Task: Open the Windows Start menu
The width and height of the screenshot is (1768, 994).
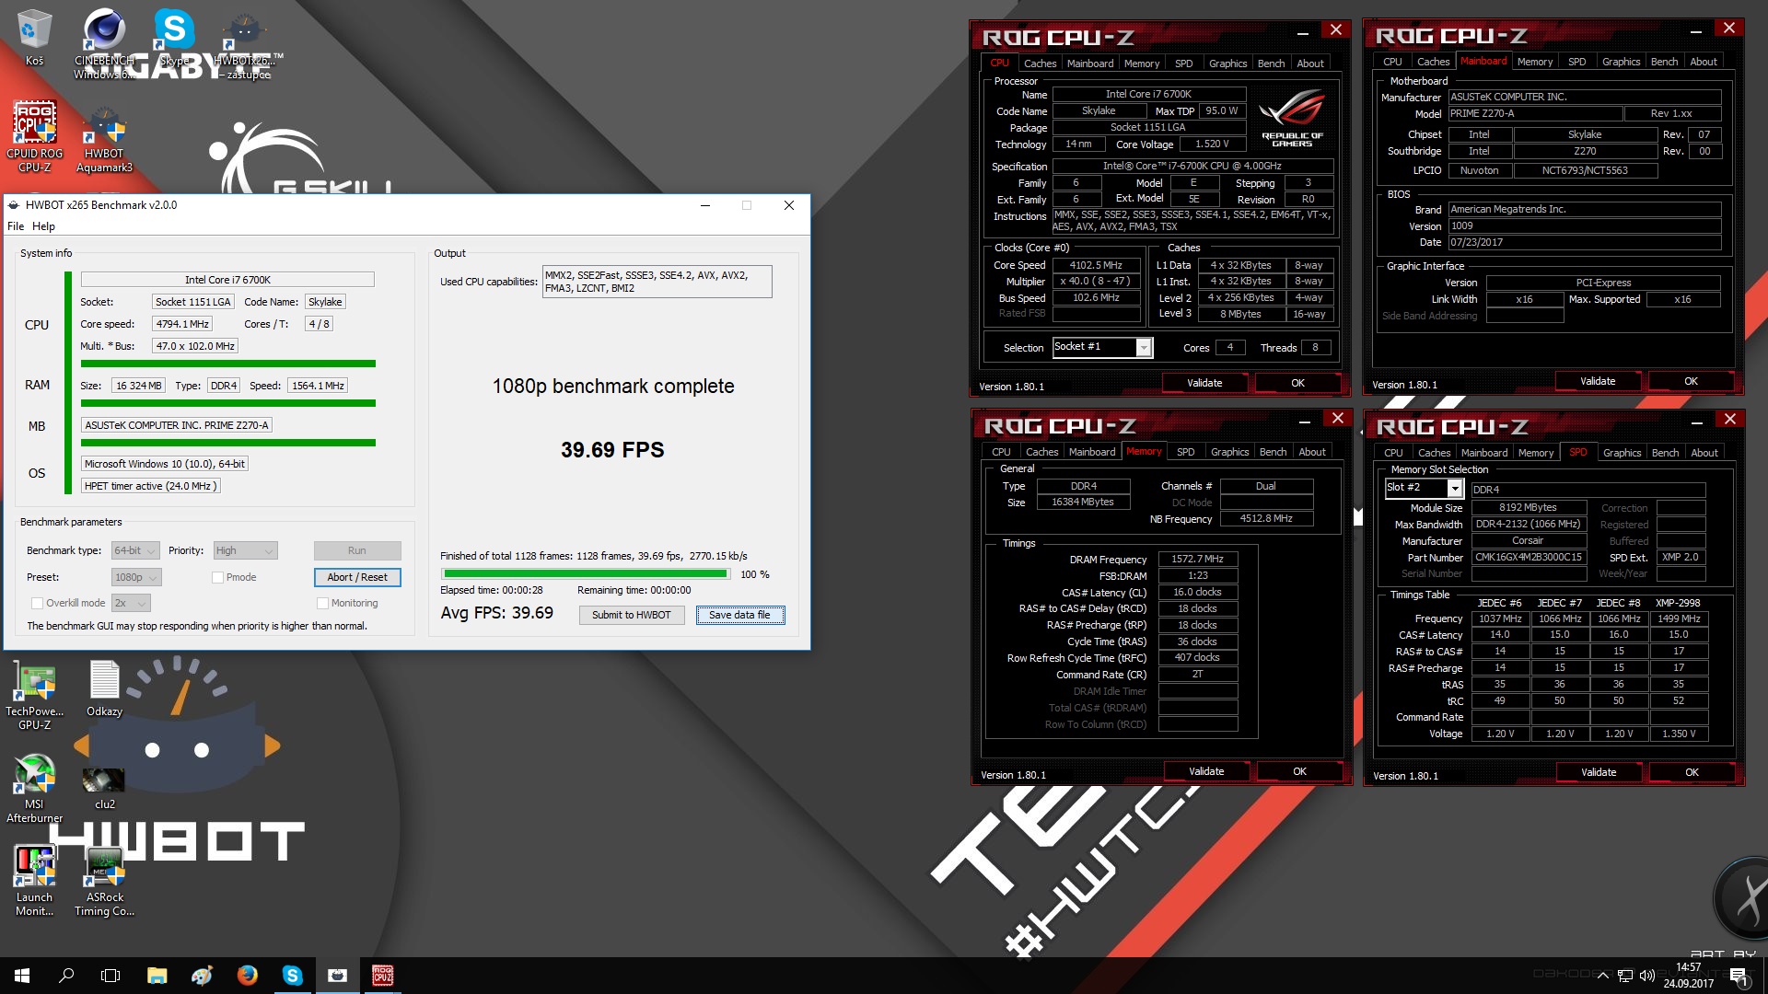Action: point(22,975)
